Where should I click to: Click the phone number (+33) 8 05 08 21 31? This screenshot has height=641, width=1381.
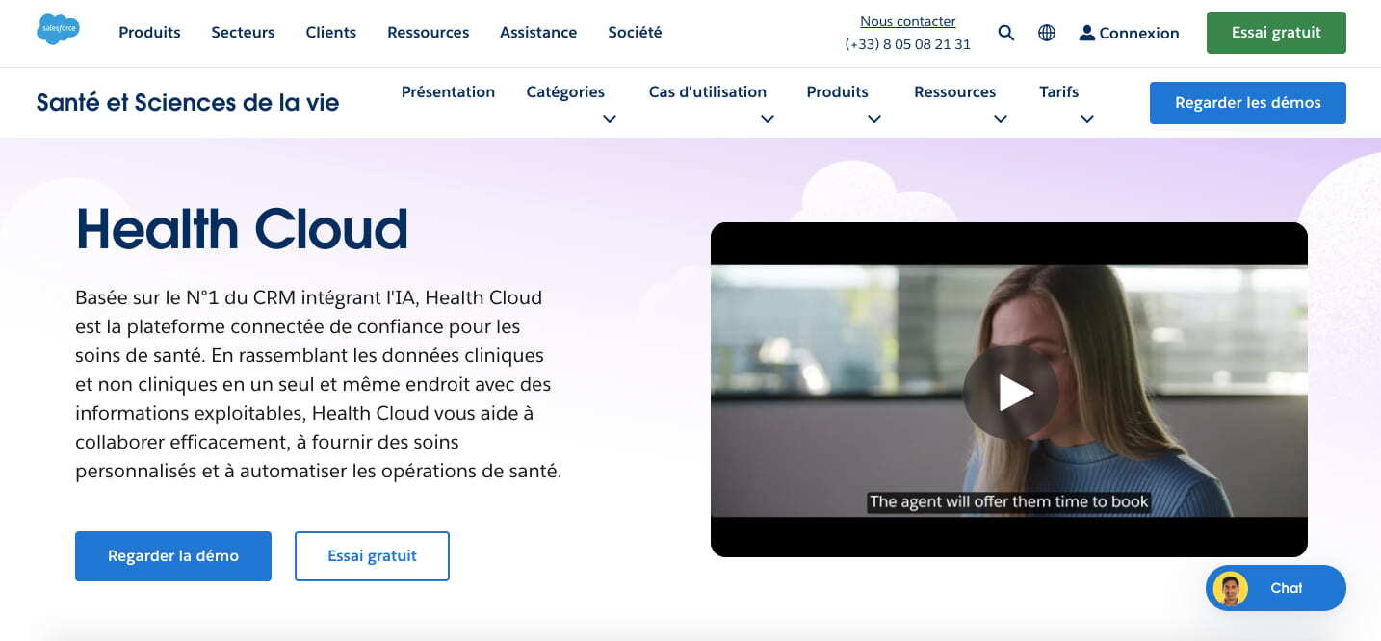(x=907, y=44)
